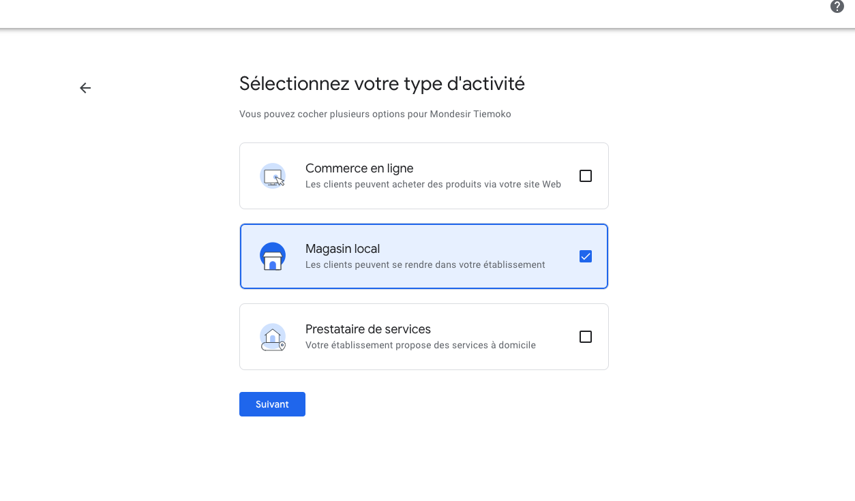Click the description about services à domicile
The height and width of the screenshot is (501, 855).
[x=421, y=345]
